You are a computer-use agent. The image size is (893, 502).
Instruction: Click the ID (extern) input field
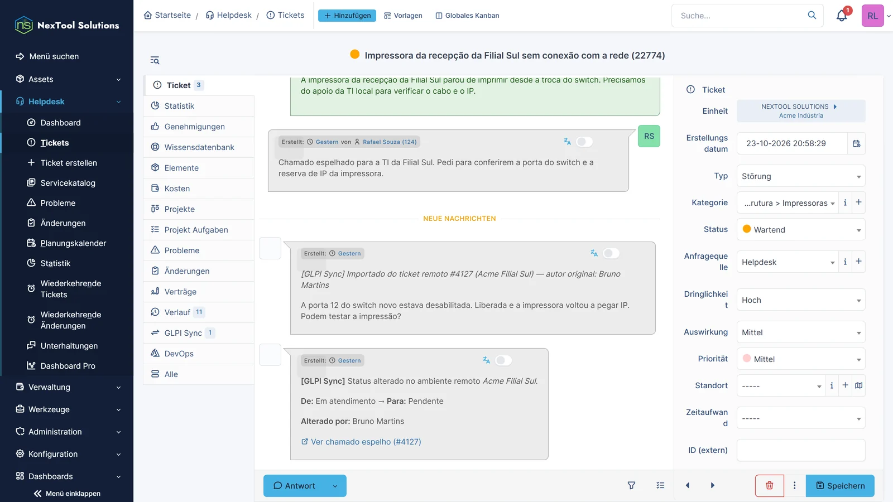801,450
